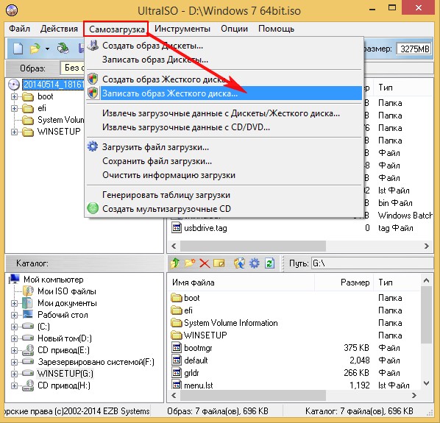Open the Действия menu
Image resolution: width=440 pixels, height=423 pixels.
click(x=59, y=29)
